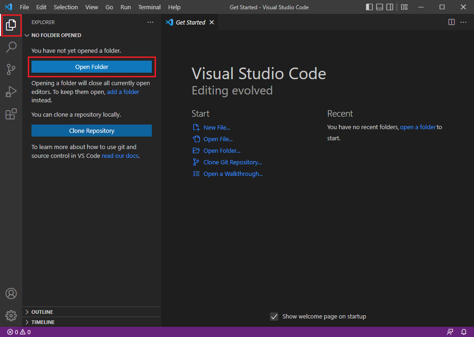Click the Editing evolved subtitle

tap(232, 90)
